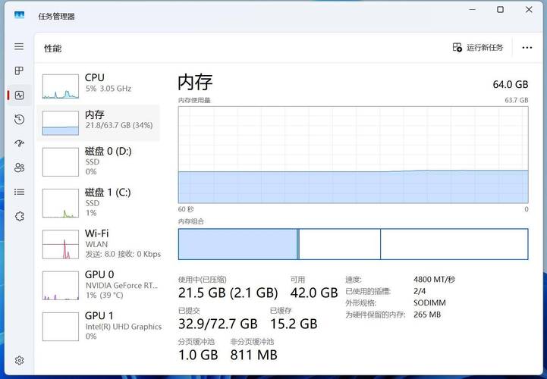Select GPU 0 NVIDIA GeForce entry
The height and width of the screenshot is (379, 547).
(x=99, y=284)
